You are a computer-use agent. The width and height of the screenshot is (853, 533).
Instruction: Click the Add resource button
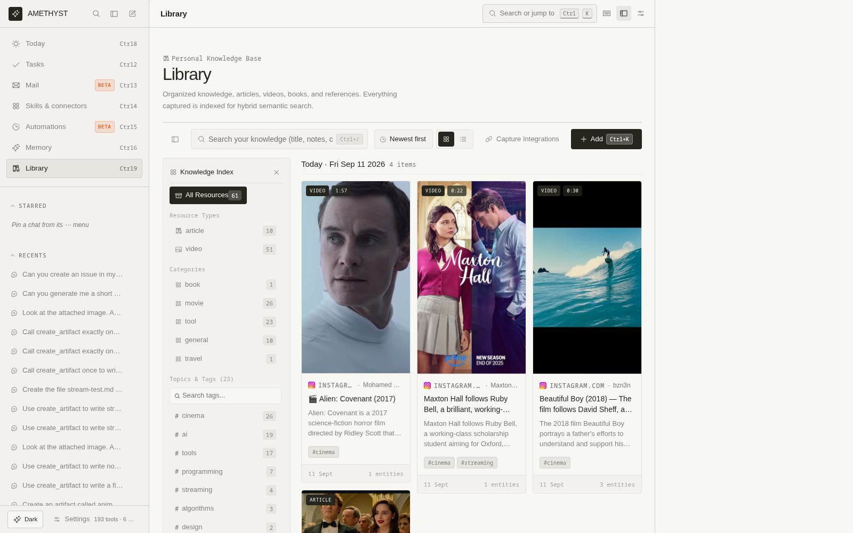(x=606, y=139)
